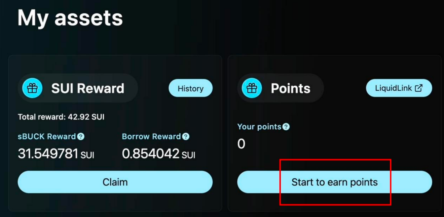
Task: Click the points value showing 0
Action: [x=241, y=144]
